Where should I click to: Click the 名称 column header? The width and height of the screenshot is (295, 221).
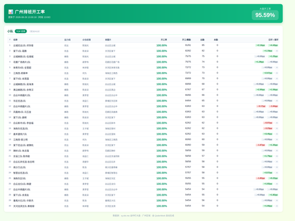[x=15, y=40]
